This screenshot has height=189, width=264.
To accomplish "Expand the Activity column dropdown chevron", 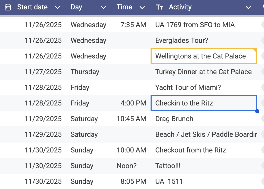I will pos(248,8).
